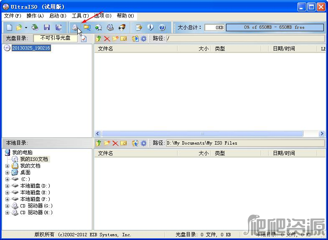This screenshot has height=240, width=328.
Task: Click the Save As multi-floppy icon
Action: (x=58, y=27)
